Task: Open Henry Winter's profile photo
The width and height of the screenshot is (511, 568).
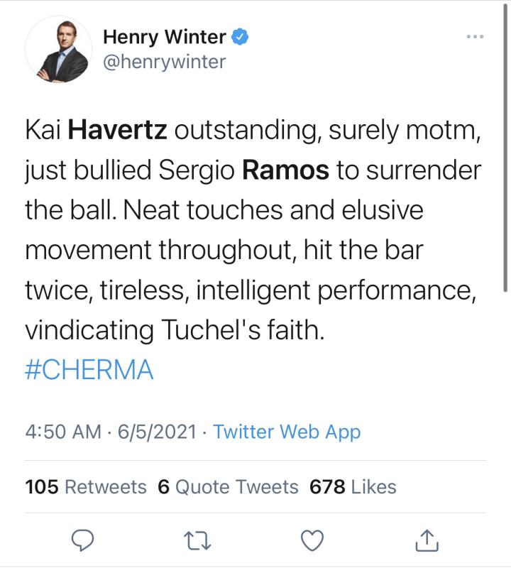Action: click(58, 49)
